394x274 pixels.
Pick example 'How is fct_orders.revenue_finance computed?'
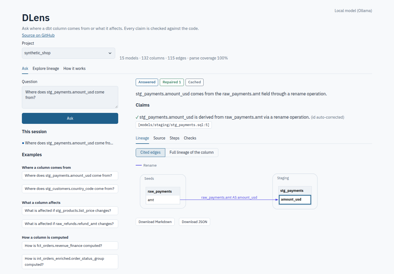pyautogui.click(x=70, y=246)
